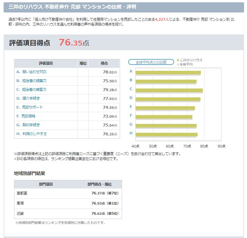Click the 評価項目得点 heading
This screenshot has width=247, height=238.
(x=30, y=43)
